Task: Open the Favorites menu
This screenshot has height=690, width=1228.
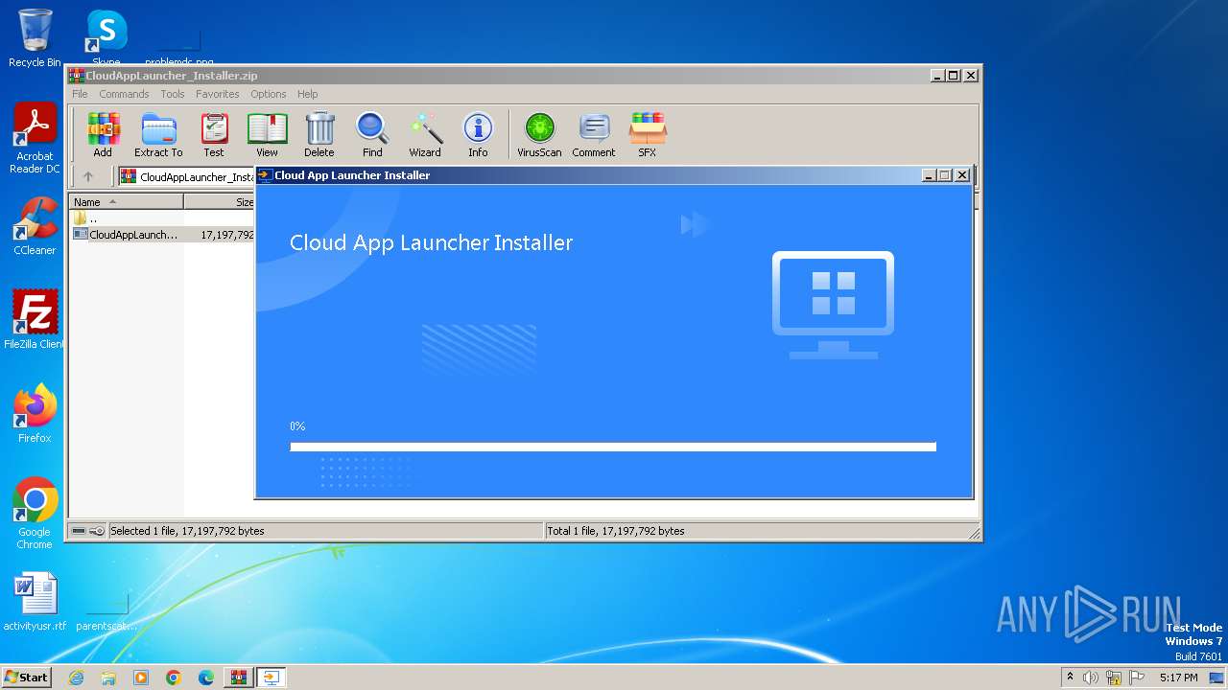Action: 218,94
